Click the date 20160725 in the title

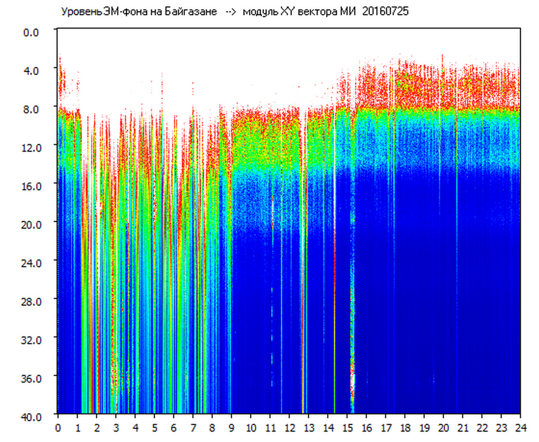point(385,12)
